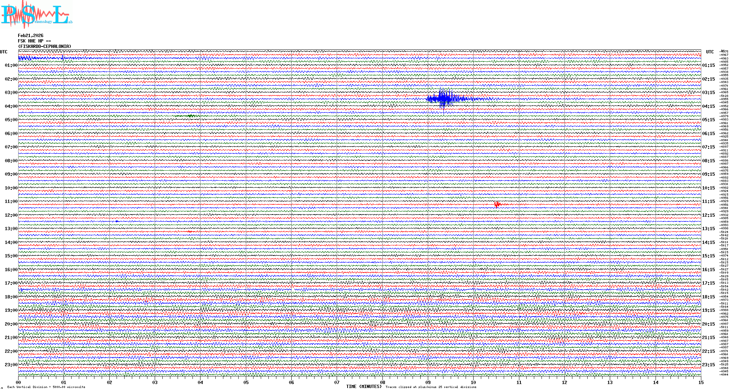Select the 03:00 hour label on left
The image size is (730, 392).
coord(11,93)
